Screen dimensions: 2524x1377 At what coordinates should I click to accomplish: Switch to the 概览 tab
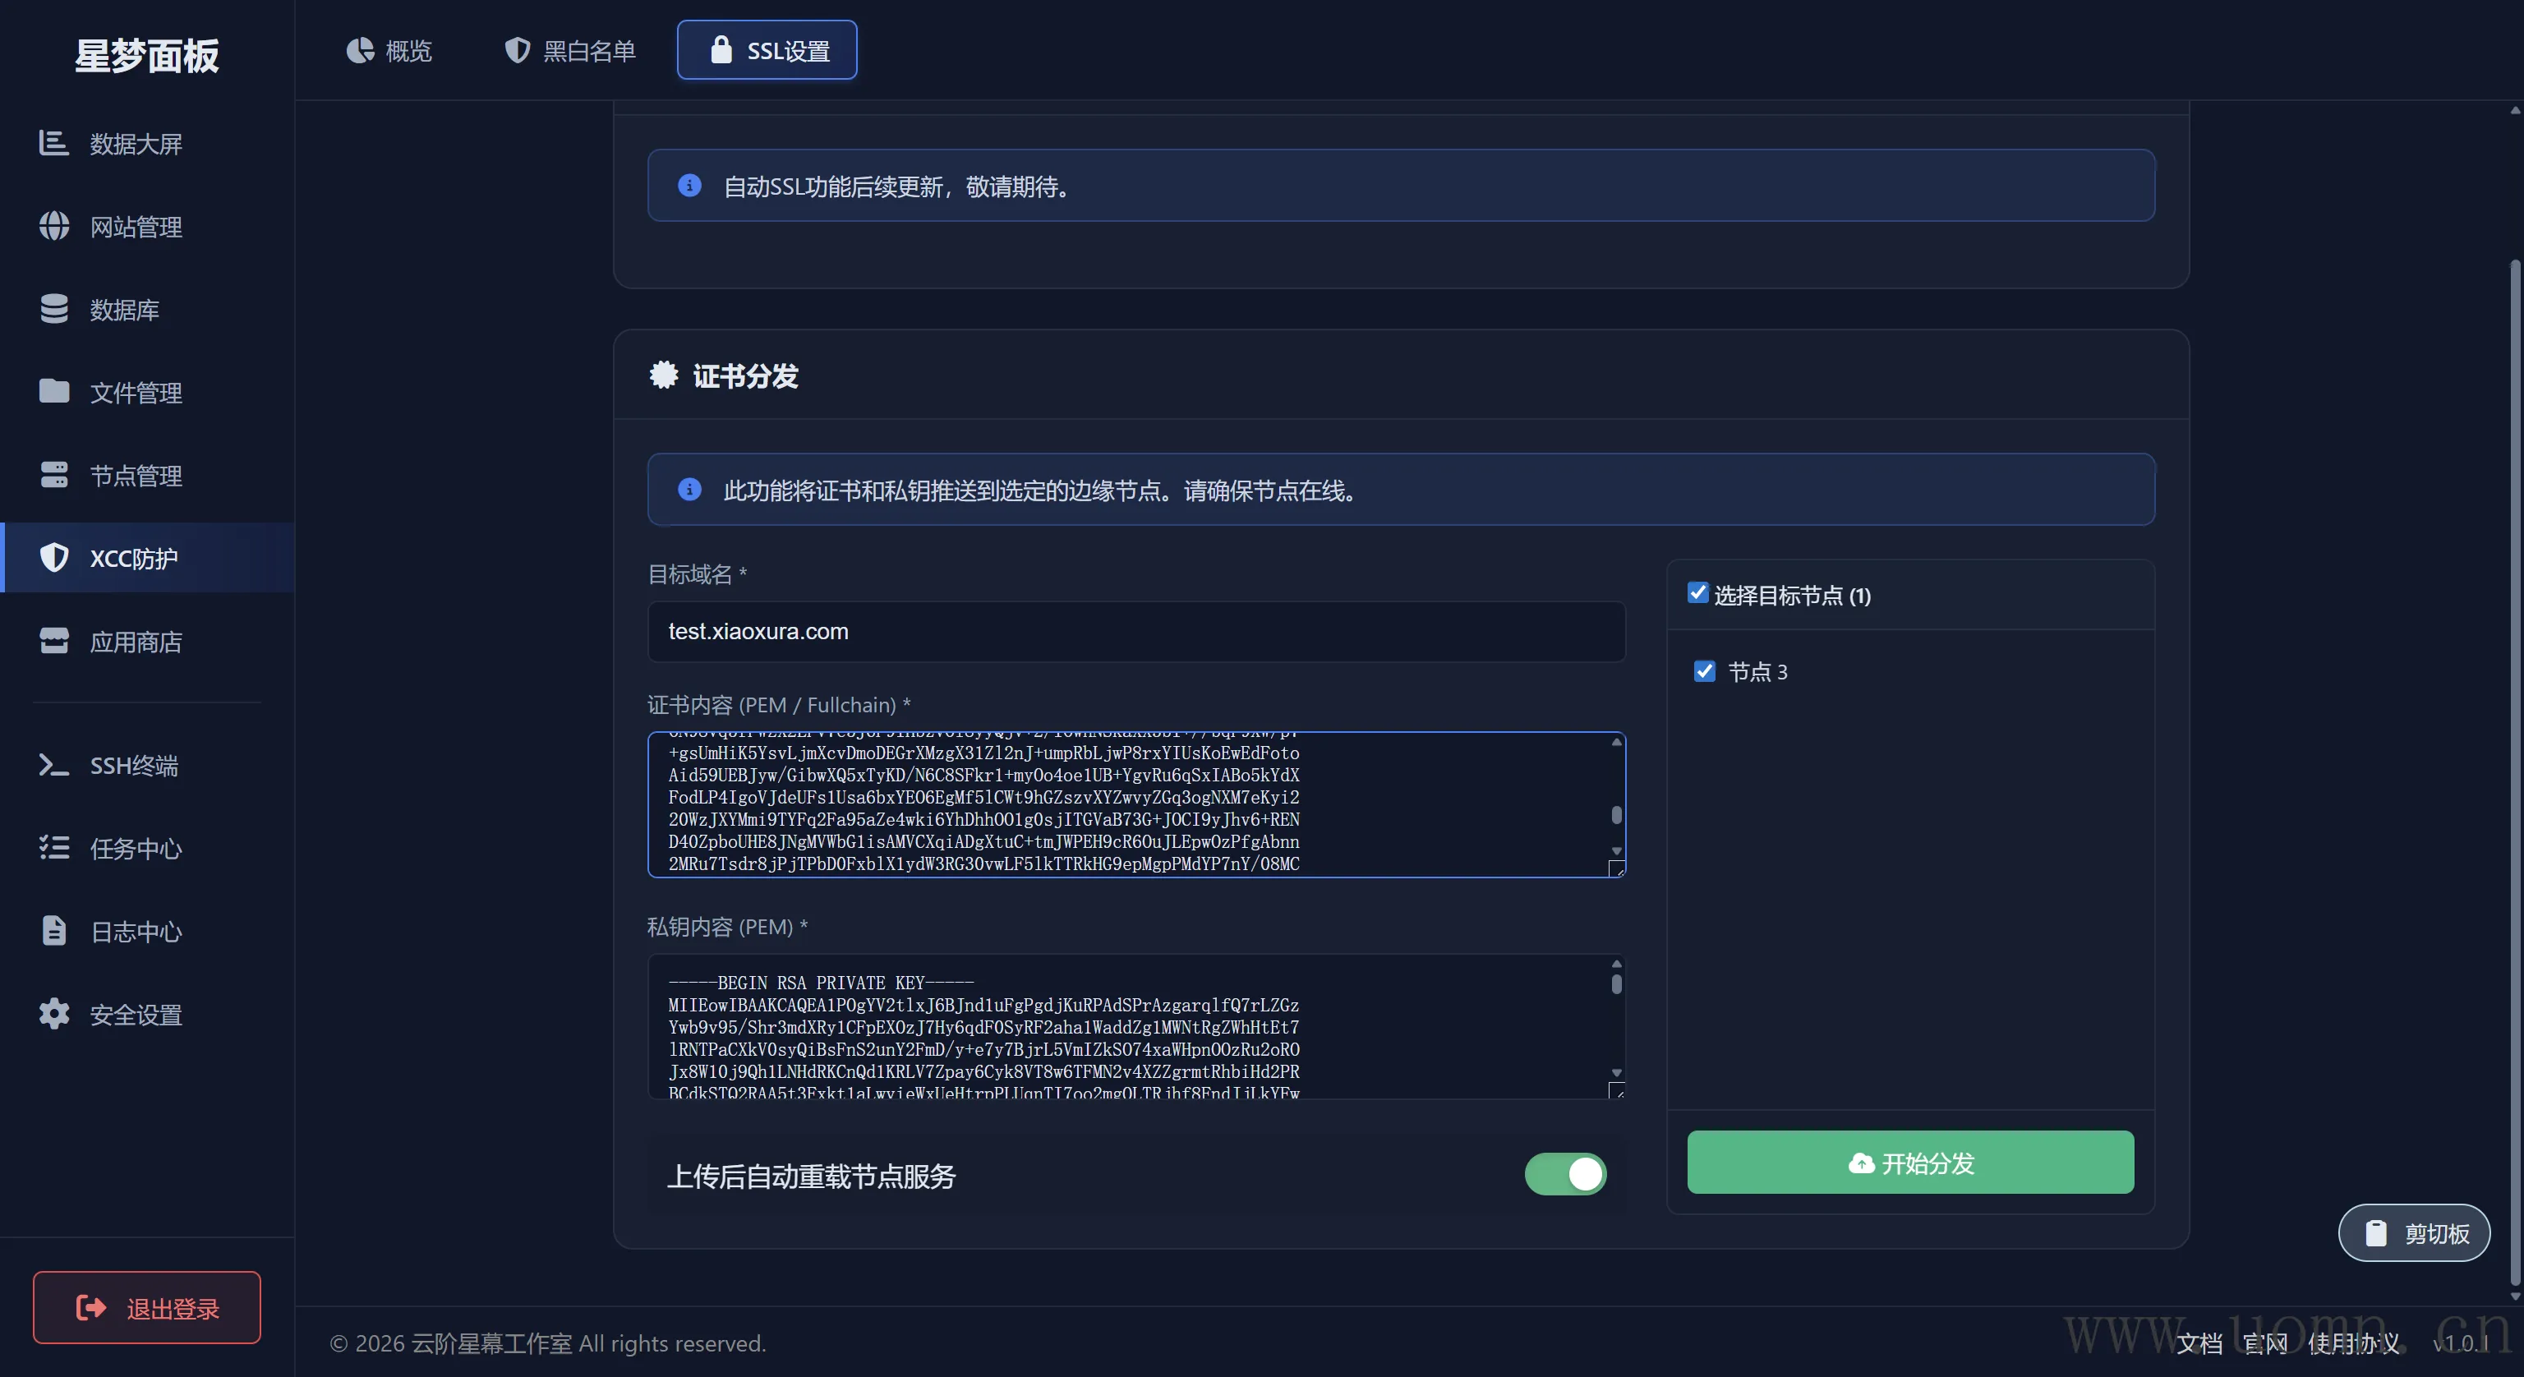pos(389,50)
